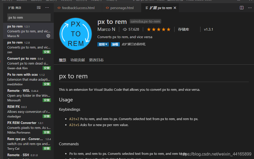Select Px to rem with scss entry
Viewport: 254px width, 159px height.
29,79
